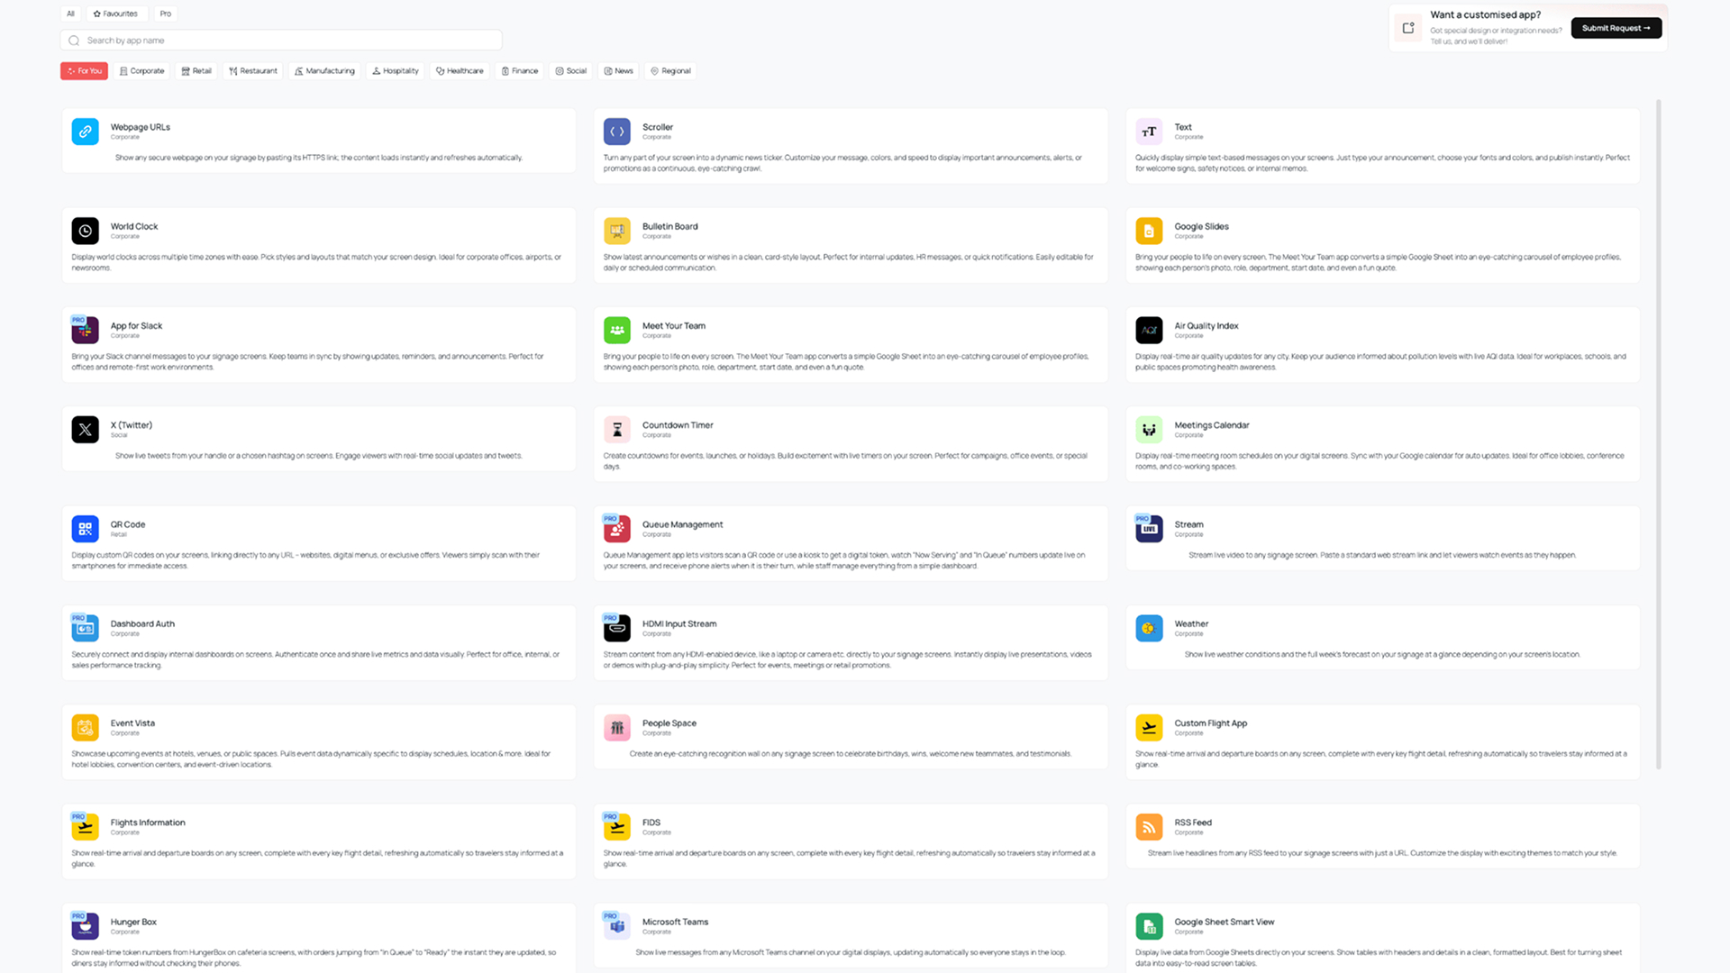Switch to the Pro tab

(x=165, y=14)
